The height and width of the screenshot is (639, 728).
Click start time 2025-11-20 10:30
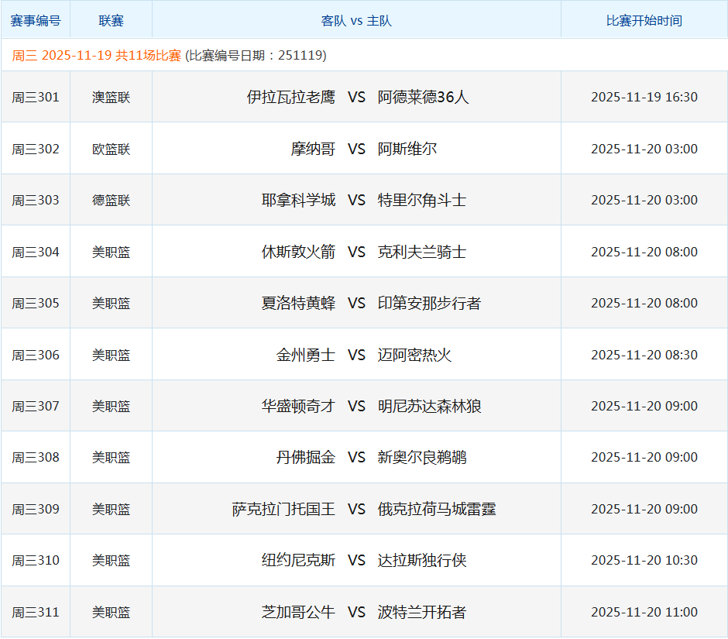click(x=644, y=560)
